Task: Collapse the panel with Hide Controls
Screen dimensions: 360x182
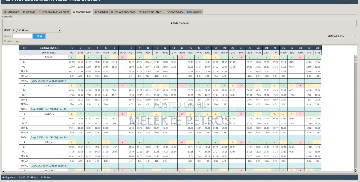Action: click(x=179, y=23)
